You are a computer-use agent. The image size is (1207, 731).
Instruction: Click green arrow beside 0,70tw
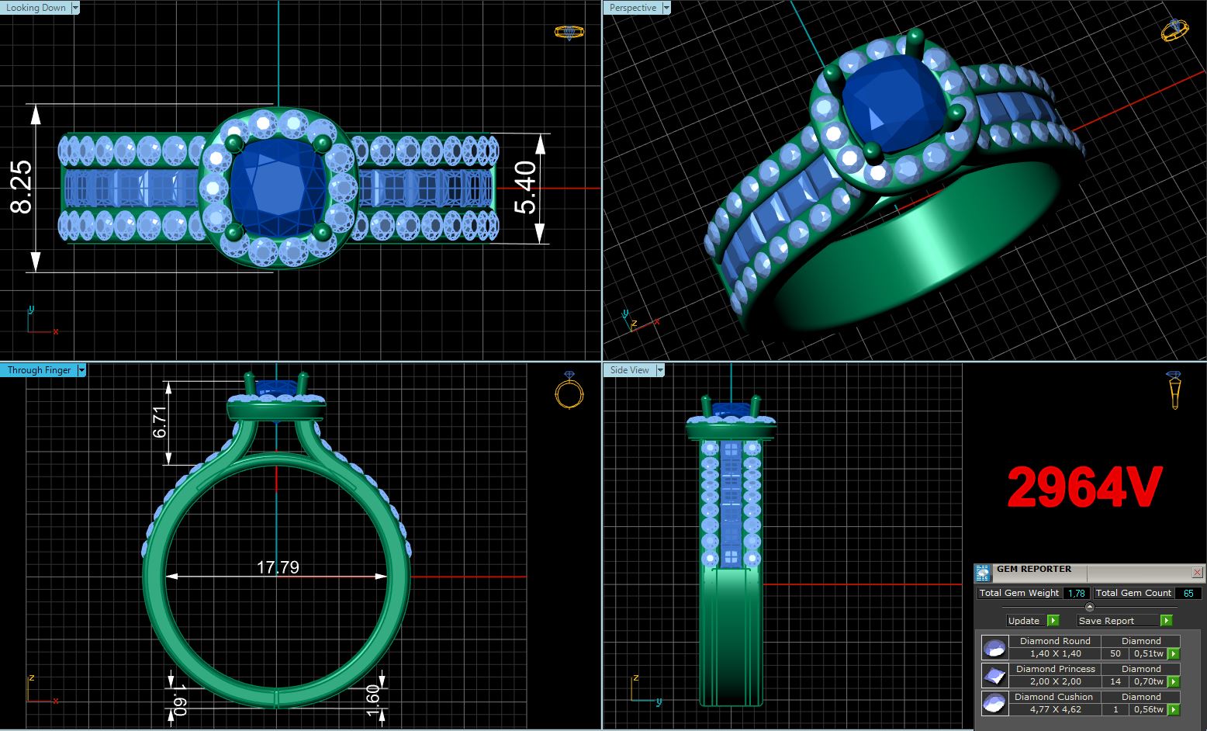coord(1174,681)
